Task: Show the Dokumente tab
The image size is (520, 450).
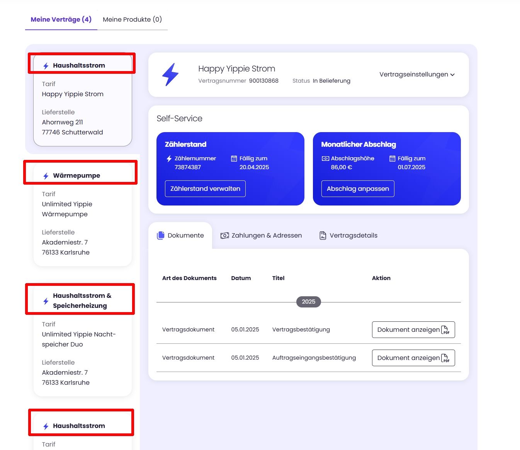Action: (180, 236)
